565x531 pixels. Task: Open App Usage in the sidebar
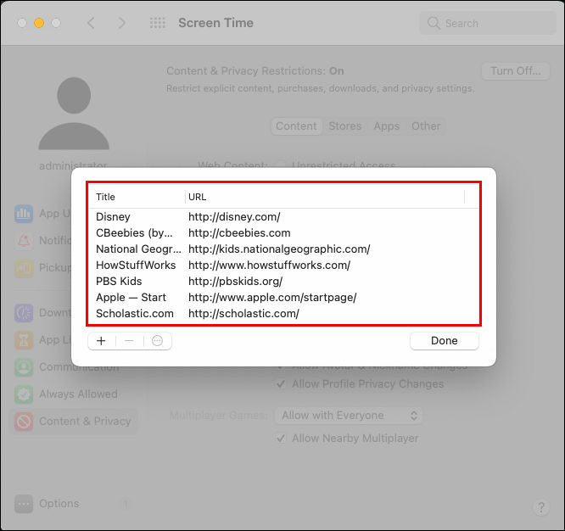click(x=42, y=214)
